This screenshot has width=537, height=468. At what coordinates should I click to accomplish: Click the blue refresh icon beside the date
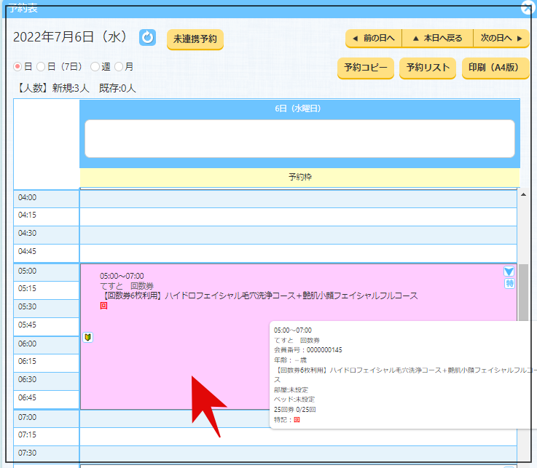coord(148,37)
